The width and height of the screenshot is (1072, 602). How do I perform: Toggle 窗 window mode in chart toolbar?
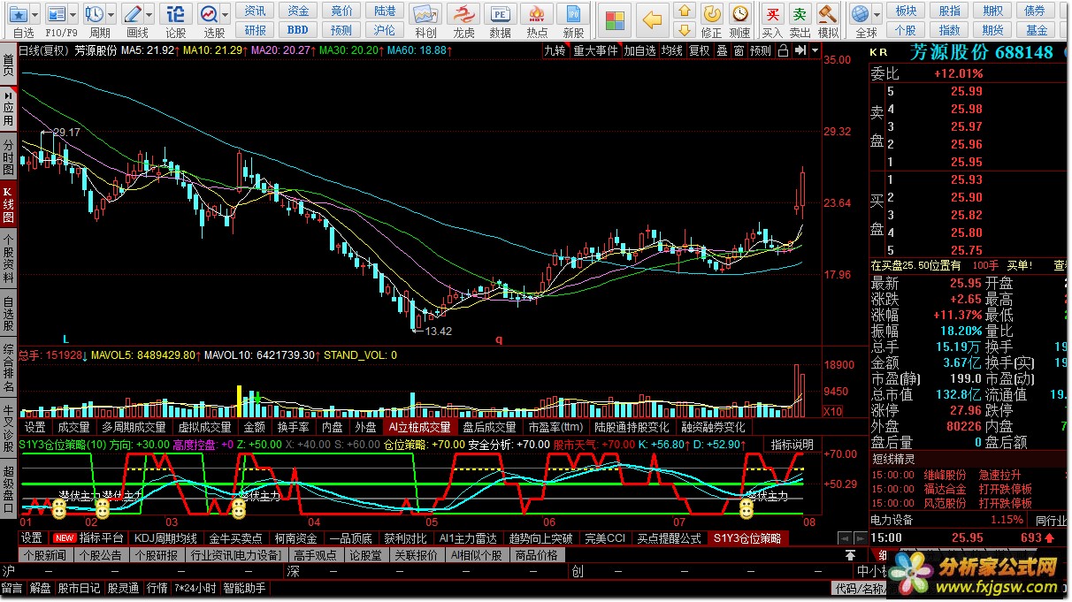click(738, 50)
